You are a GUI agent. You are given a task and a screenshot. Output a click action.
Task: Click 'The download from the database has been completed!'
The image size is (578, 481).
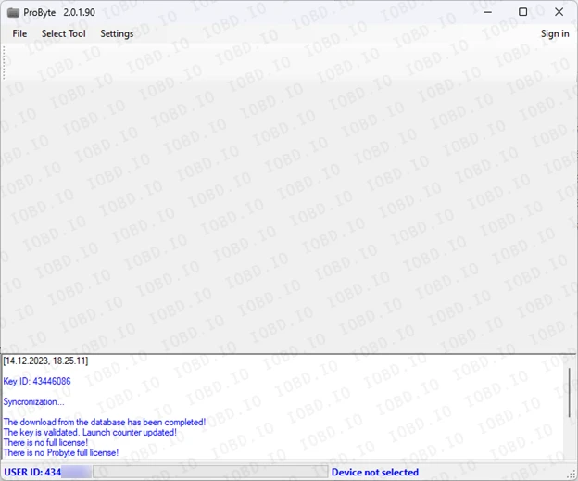click(105, 422)
